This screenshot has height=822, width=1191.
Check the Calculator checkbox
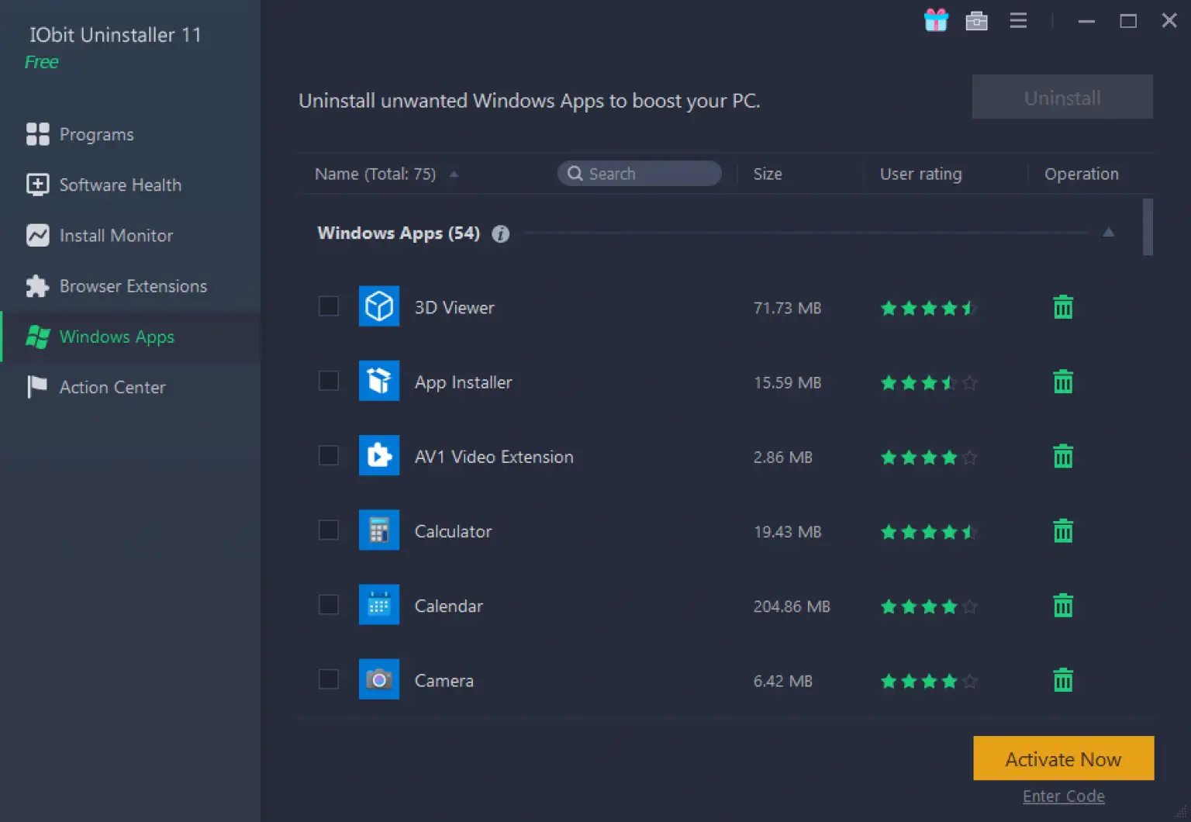point(329,530)
